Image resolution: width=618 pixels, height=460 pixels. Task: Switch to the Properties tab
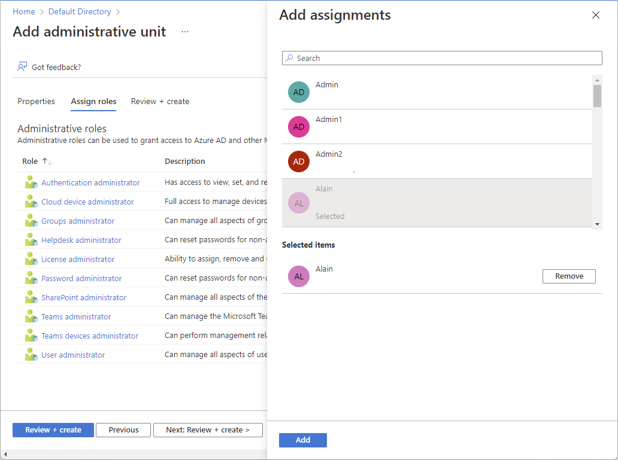pyautogui.click(x=36, y=102)
